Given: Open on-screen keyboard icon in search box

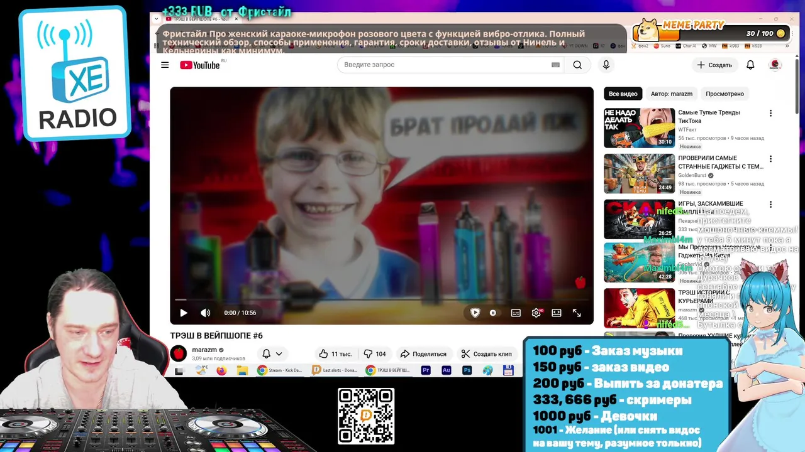Looking at the screenshot, I should (555, 65).
